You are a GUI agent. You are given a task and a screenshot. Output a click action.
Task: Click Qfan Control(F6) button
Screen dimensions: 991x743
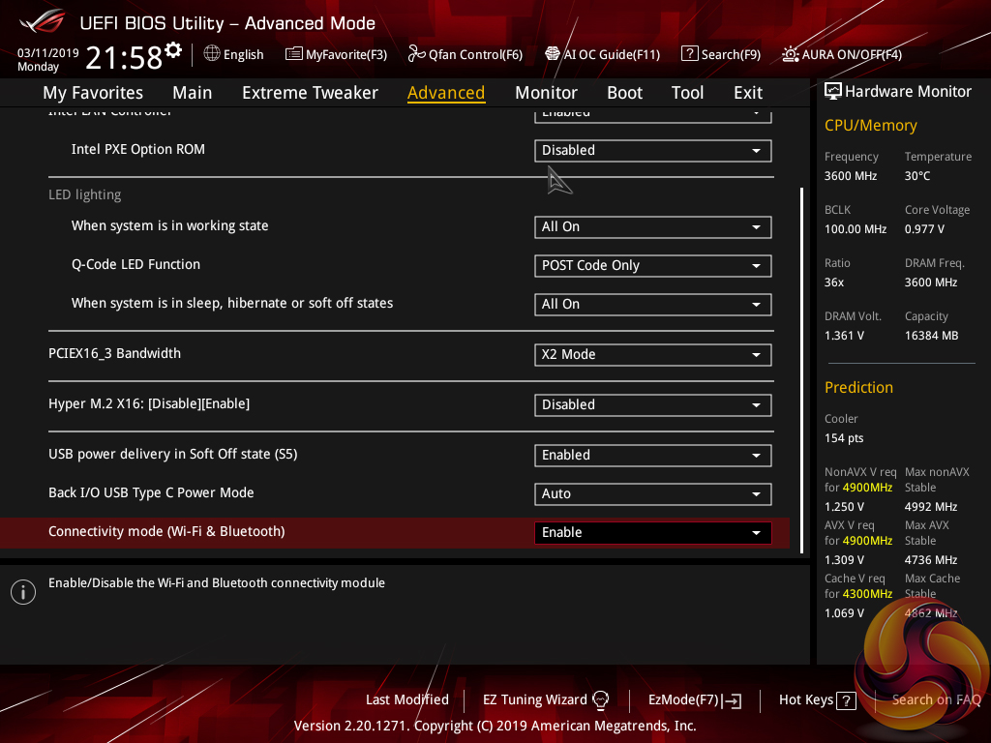point(465,54)
